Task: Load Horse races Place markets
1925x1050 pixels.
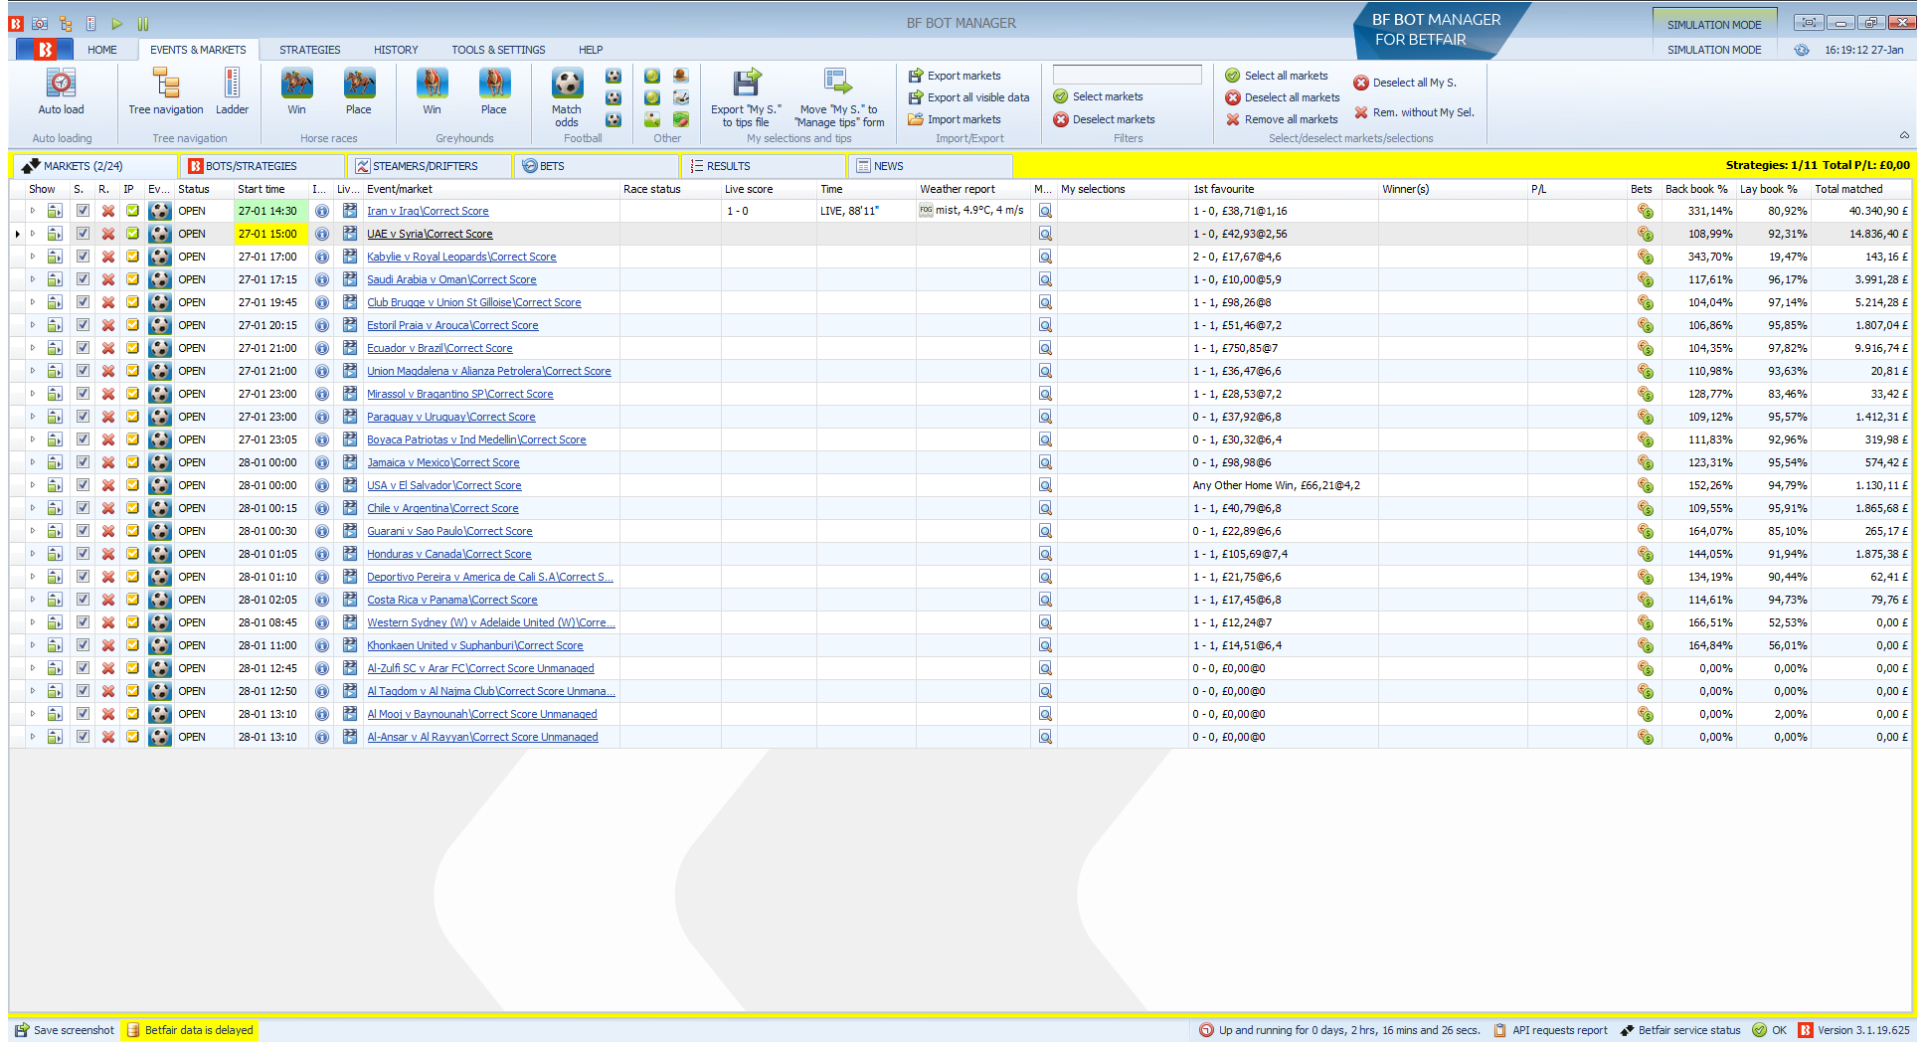Action: [359, 92]
